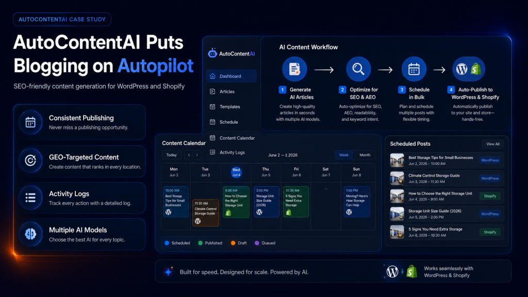The height and width of the screenshot is (297, 528).
Task: Click the Today button in calendar
Action: pyautogui.click(x=171, y=155)
